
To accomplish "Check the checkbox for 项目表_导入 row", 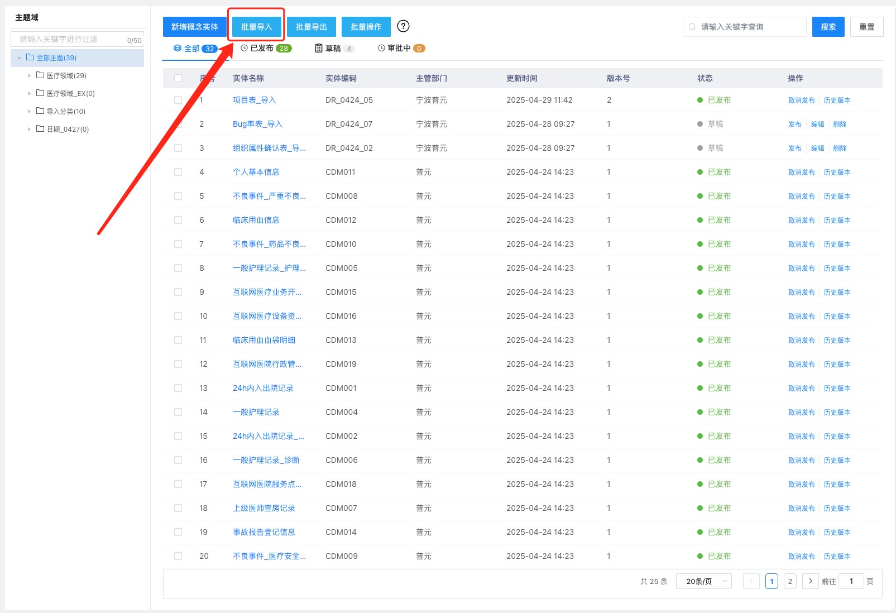I will (x=178, y=100).
